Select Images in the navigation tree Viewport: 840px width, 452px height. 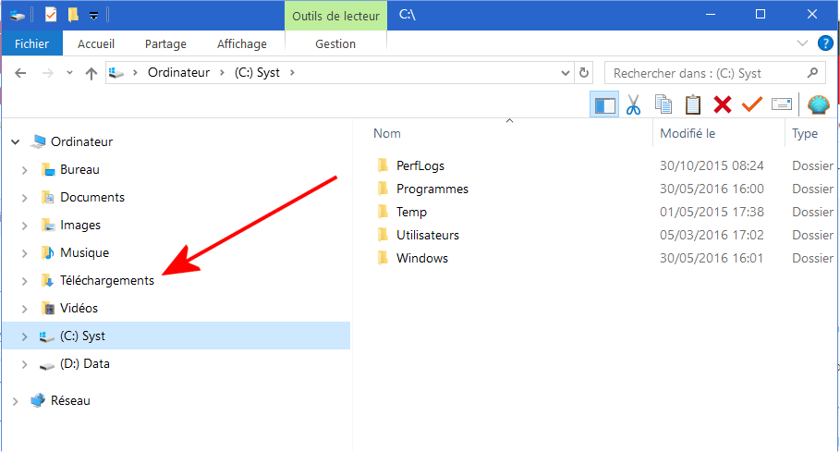coord(79,225)
